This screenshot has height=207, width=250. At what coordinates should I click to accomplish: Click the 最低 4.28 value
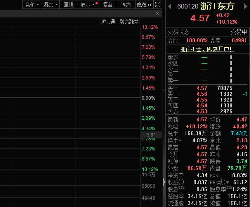(x=242, y=147)
